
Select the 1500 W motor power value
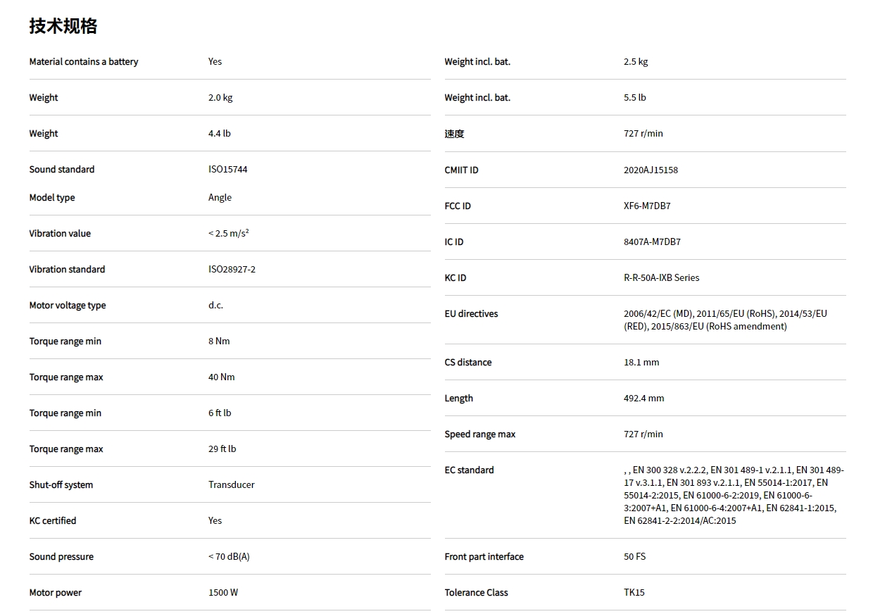click(x=223, y=593)
